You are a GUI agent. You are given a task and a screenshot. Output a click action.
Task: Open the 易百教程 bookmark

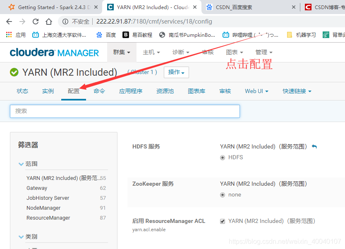coord(137,35)
